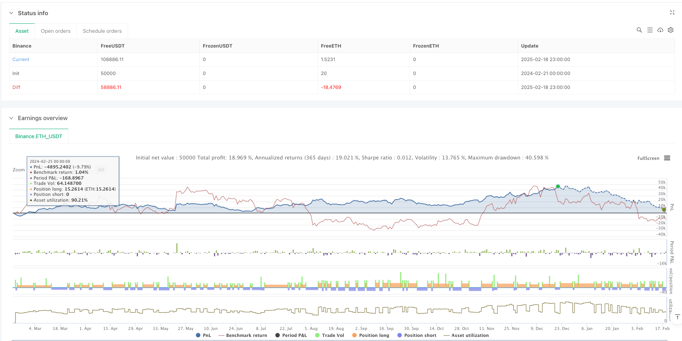Click the Update timestamp in the Current row
This screenshot has width=682, height=341.
pyautogui.click(x=545, y=59)
